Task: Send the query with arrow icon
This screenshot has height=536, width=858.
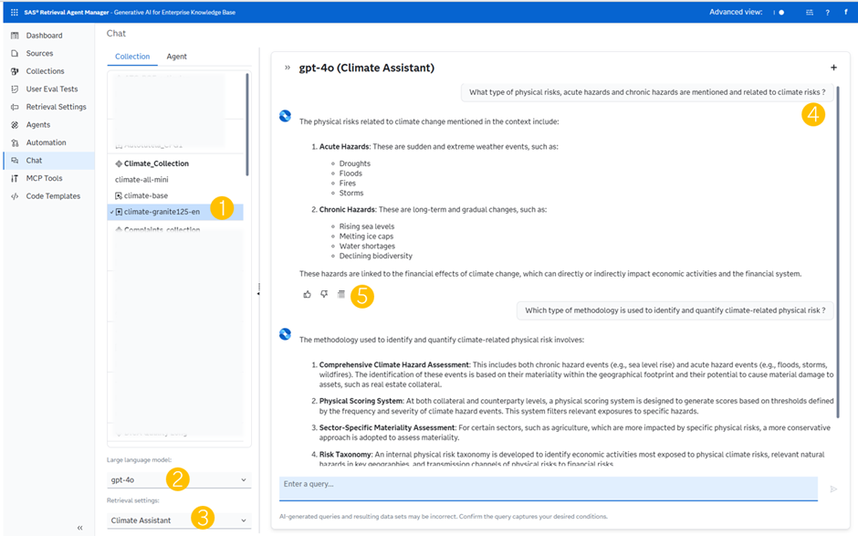Action: 833,489
